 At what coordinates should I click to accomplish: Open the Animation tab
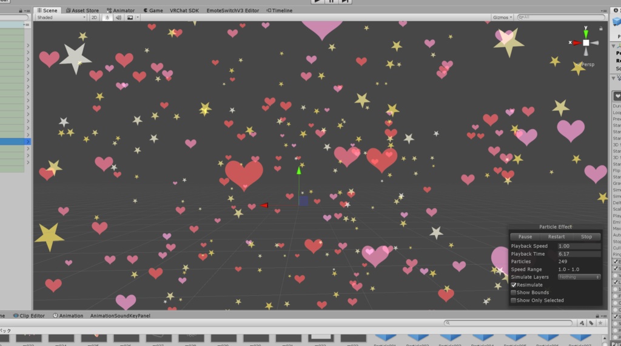(x=68, y=316)
